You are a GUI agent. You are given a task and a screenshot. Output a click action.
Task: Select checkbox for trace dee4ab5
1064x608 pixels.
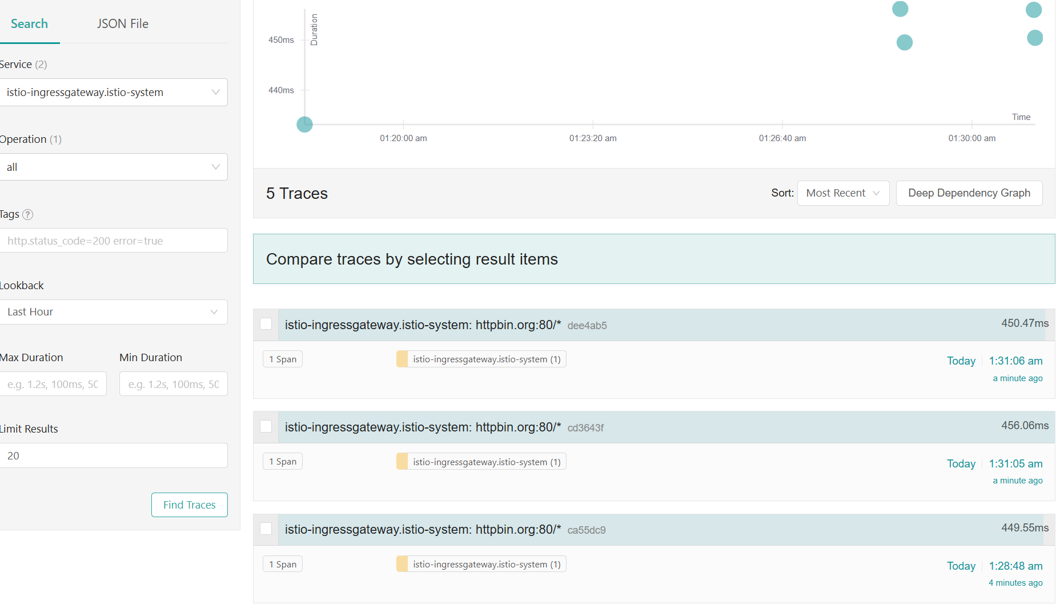click(266, 324)
